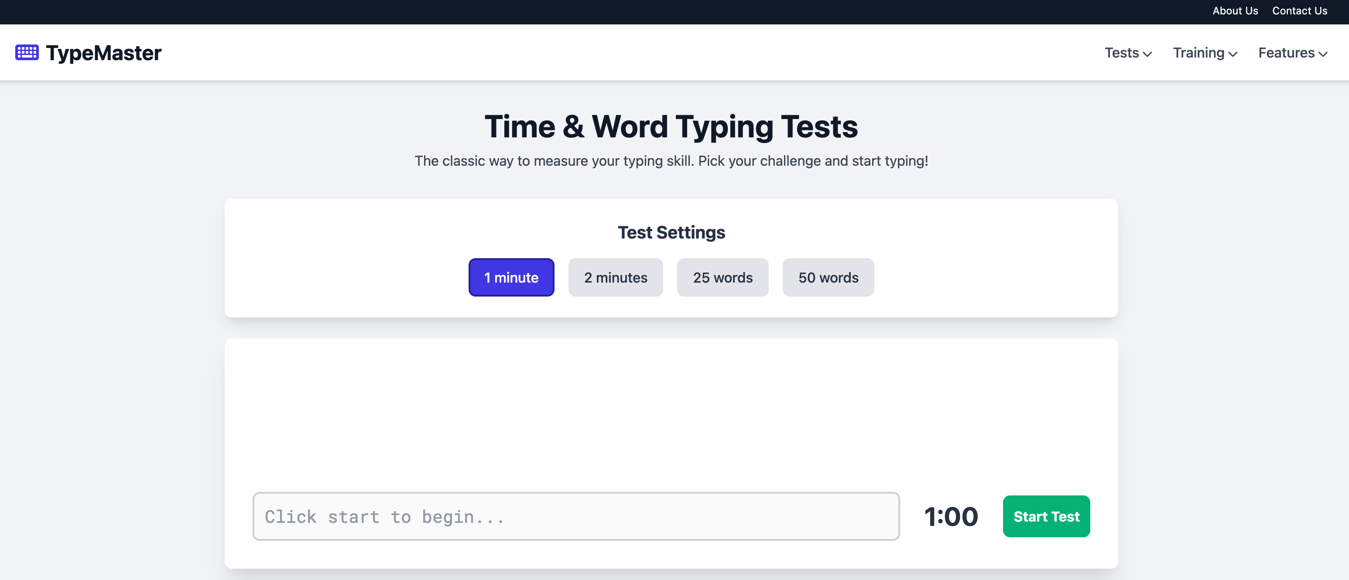Click the 1:00 countdown timer
1349x580 pixels.
[952, 516]
